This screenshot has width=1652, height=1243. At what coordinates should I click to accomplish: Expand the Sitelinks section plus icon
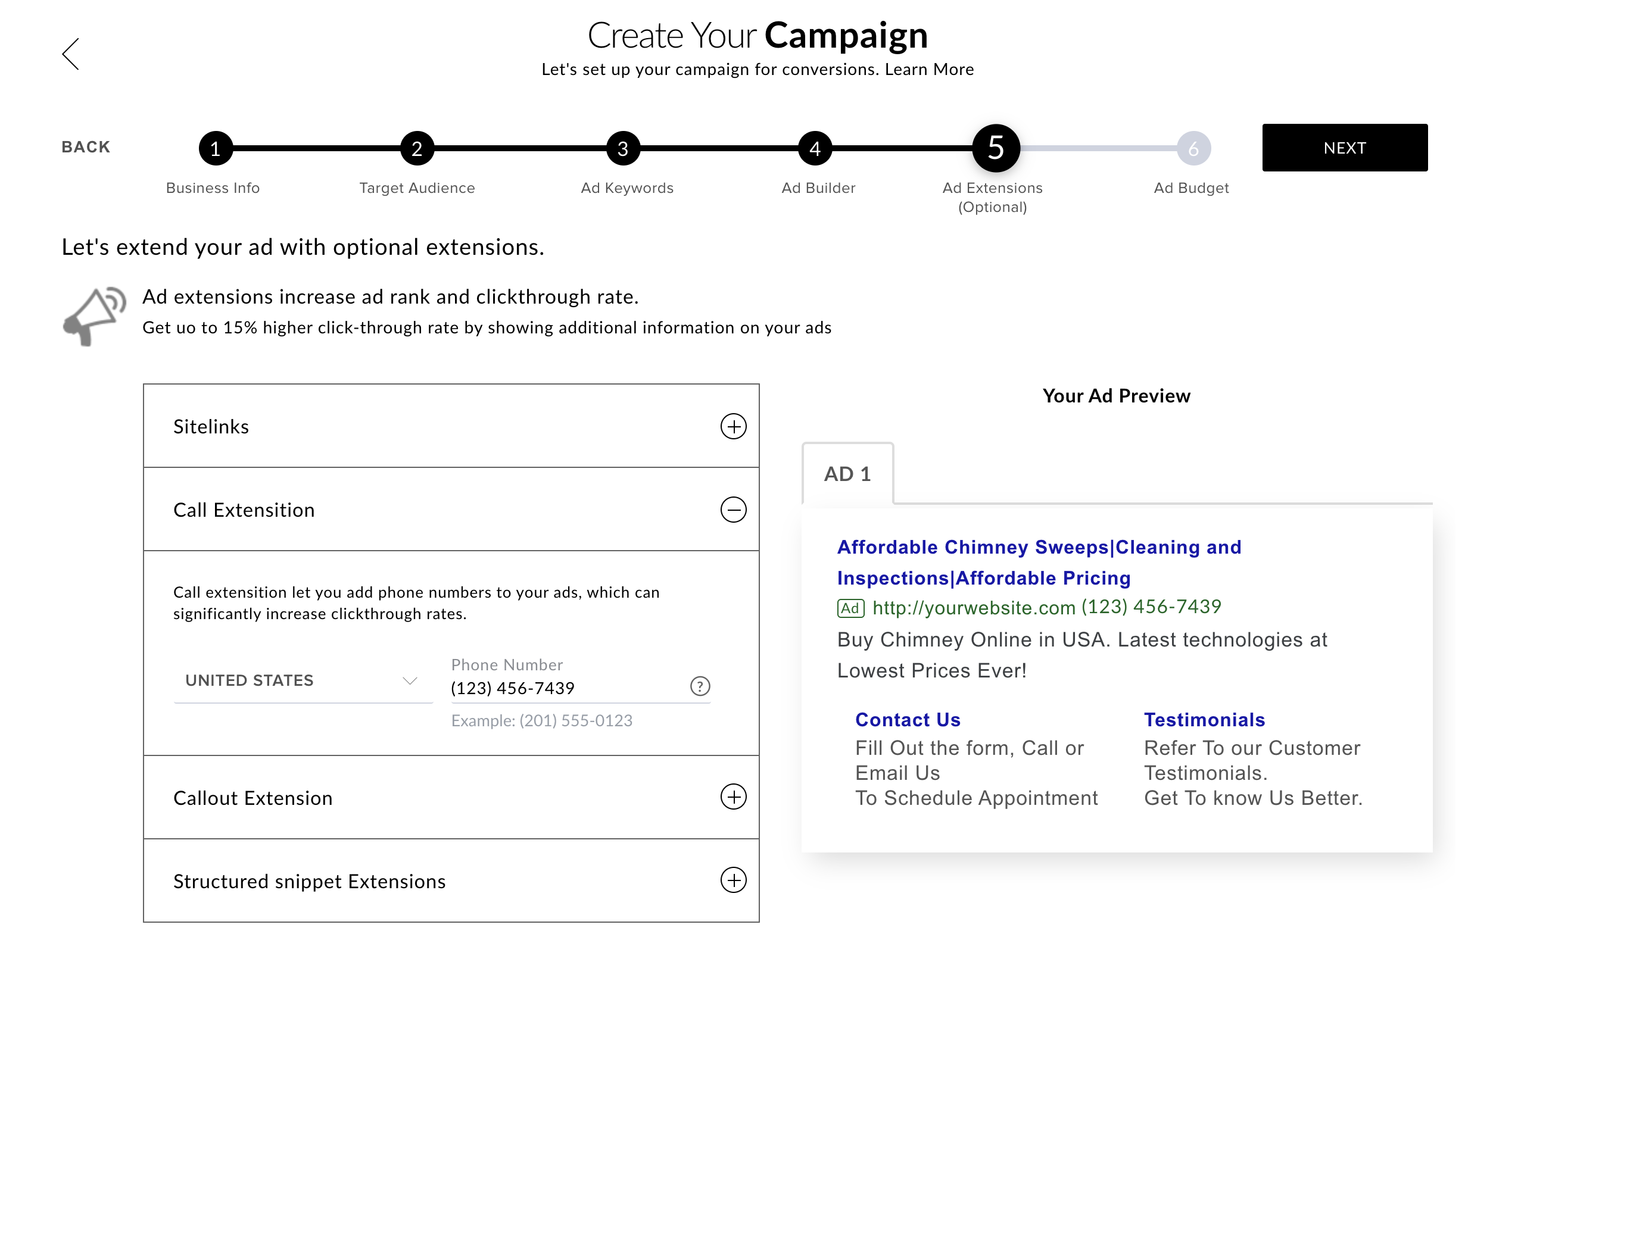click(733, 426)
